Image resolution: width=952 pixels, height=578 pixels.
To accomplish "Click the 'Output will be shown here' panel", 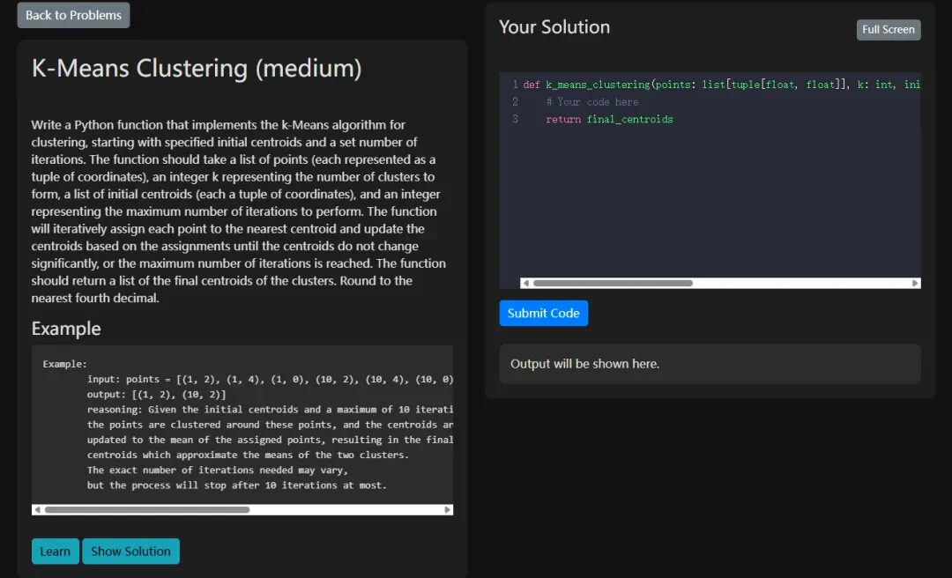I will [710, 364].
